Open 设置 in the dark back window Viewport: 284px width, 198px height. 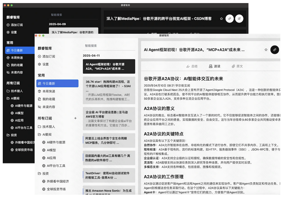(x=12, y=32)
